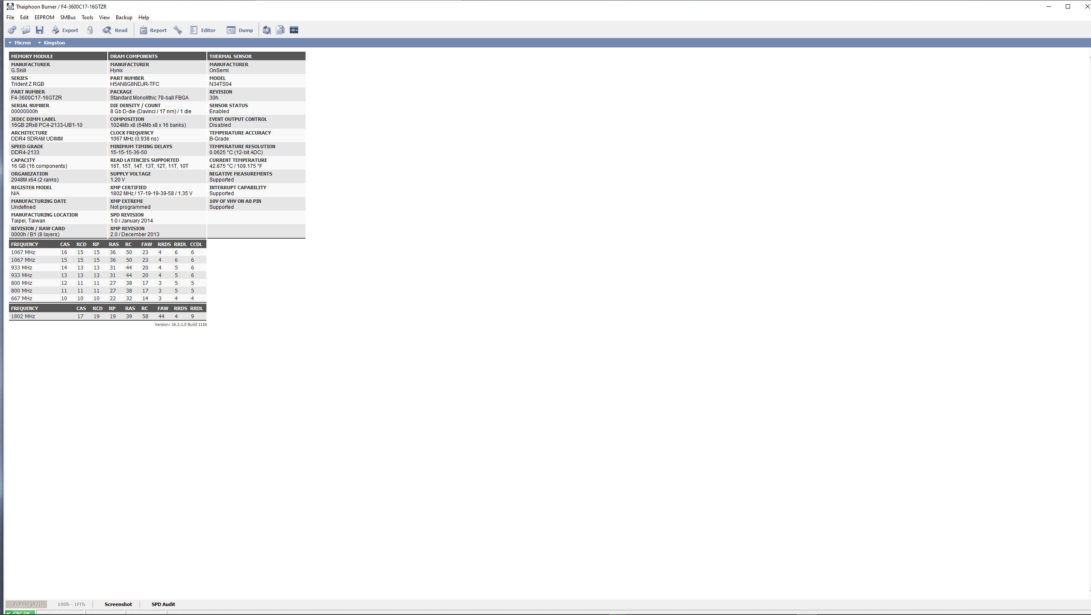Viewport: 1091px width, 615px height.
Task: Click the copy documents icon in toolbar
Action: point(280,30)
